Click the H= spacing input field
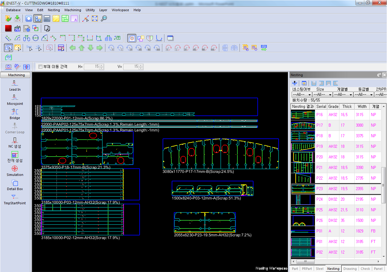Viewport: 387px width, 272px height. 91,66
